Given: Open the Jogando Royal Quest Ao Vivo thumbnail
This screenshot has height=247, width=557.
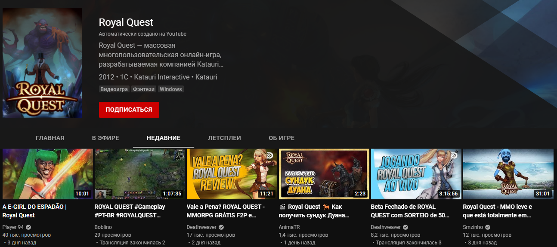Looking at the screenshot, I should coord(416,174).
